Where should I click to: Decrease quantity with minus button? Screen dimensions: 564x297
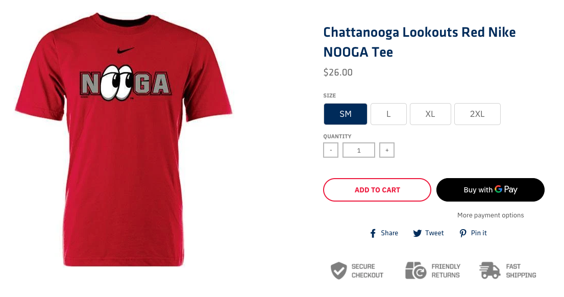(x=331, y=151)
